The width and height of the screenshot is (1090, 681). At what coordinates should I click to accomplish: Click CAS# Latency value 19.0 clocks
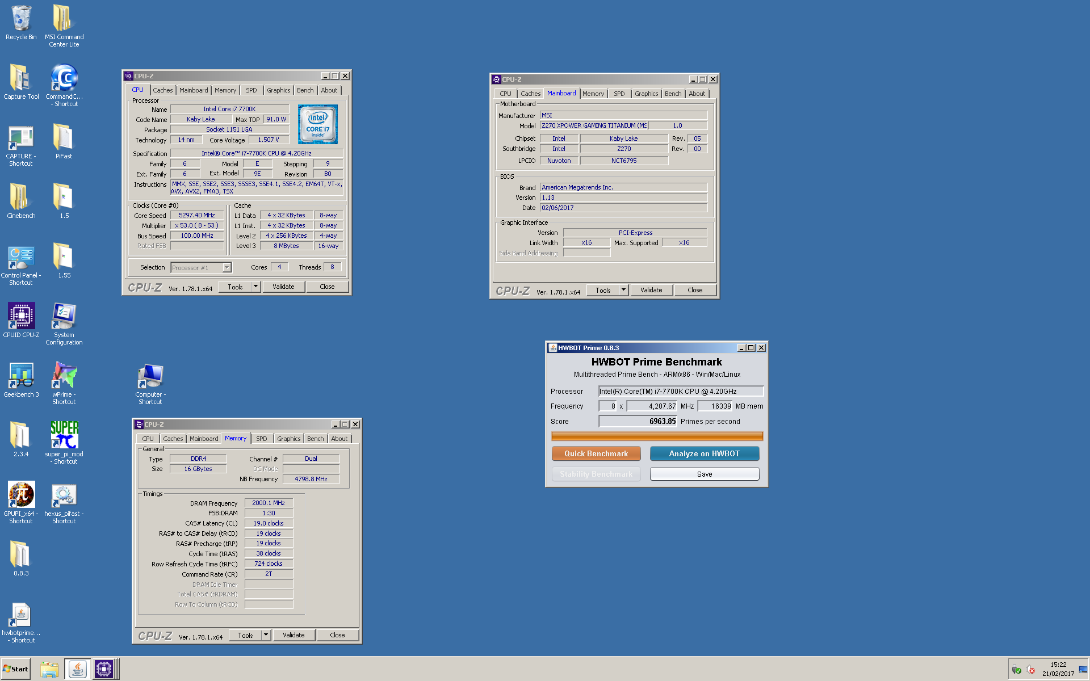point(269,523)
